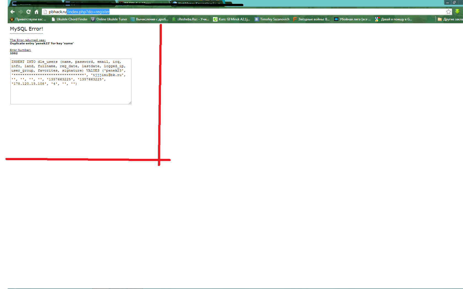Switch to the WebMoney Кошелёк tab
This screenshot has width=463, height=289.
pos(197,3)
